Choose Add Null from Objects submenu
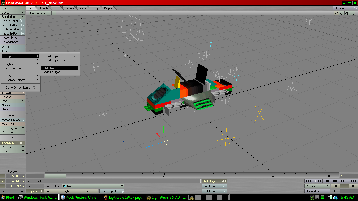358x201 pixels. click(59, 68)
